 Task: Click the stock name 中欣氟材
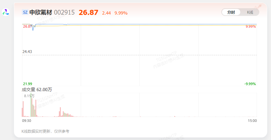(x=41, y=12)
